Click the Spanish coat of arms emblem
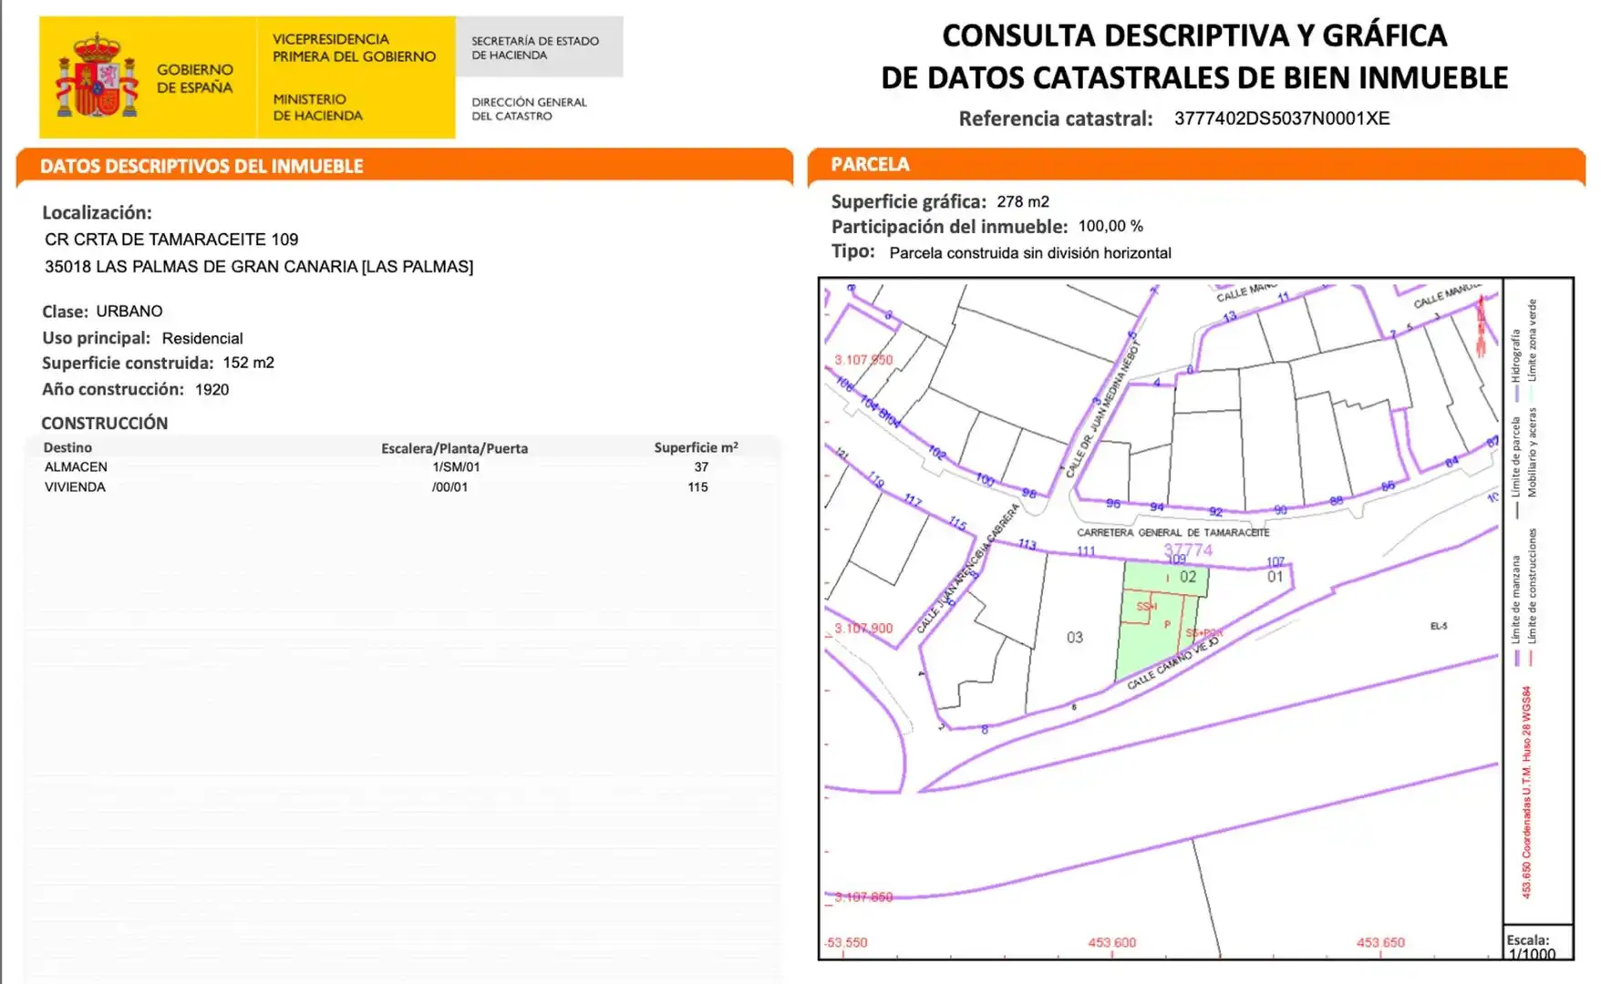The width and height of the screenshot is (1601, 984). [x=97, y=76]
